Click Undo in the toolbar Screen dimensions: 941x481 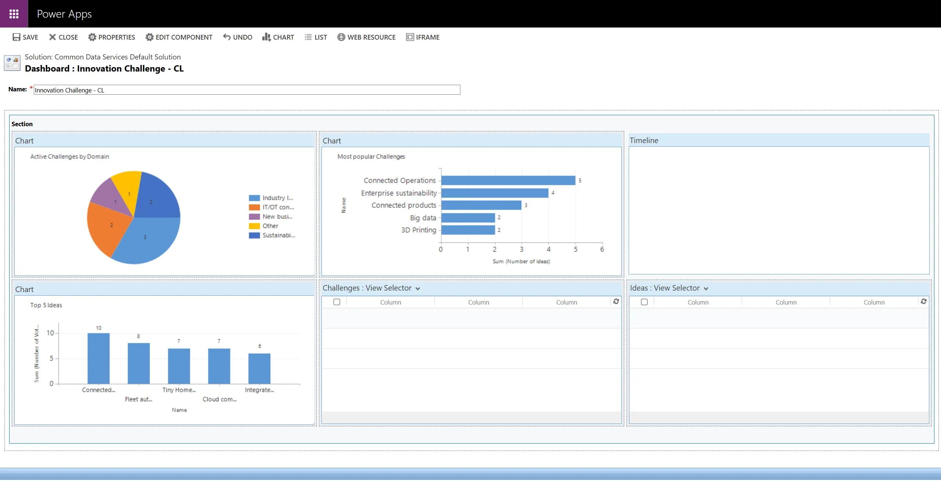pyautogui.click(x=227, y=37)
